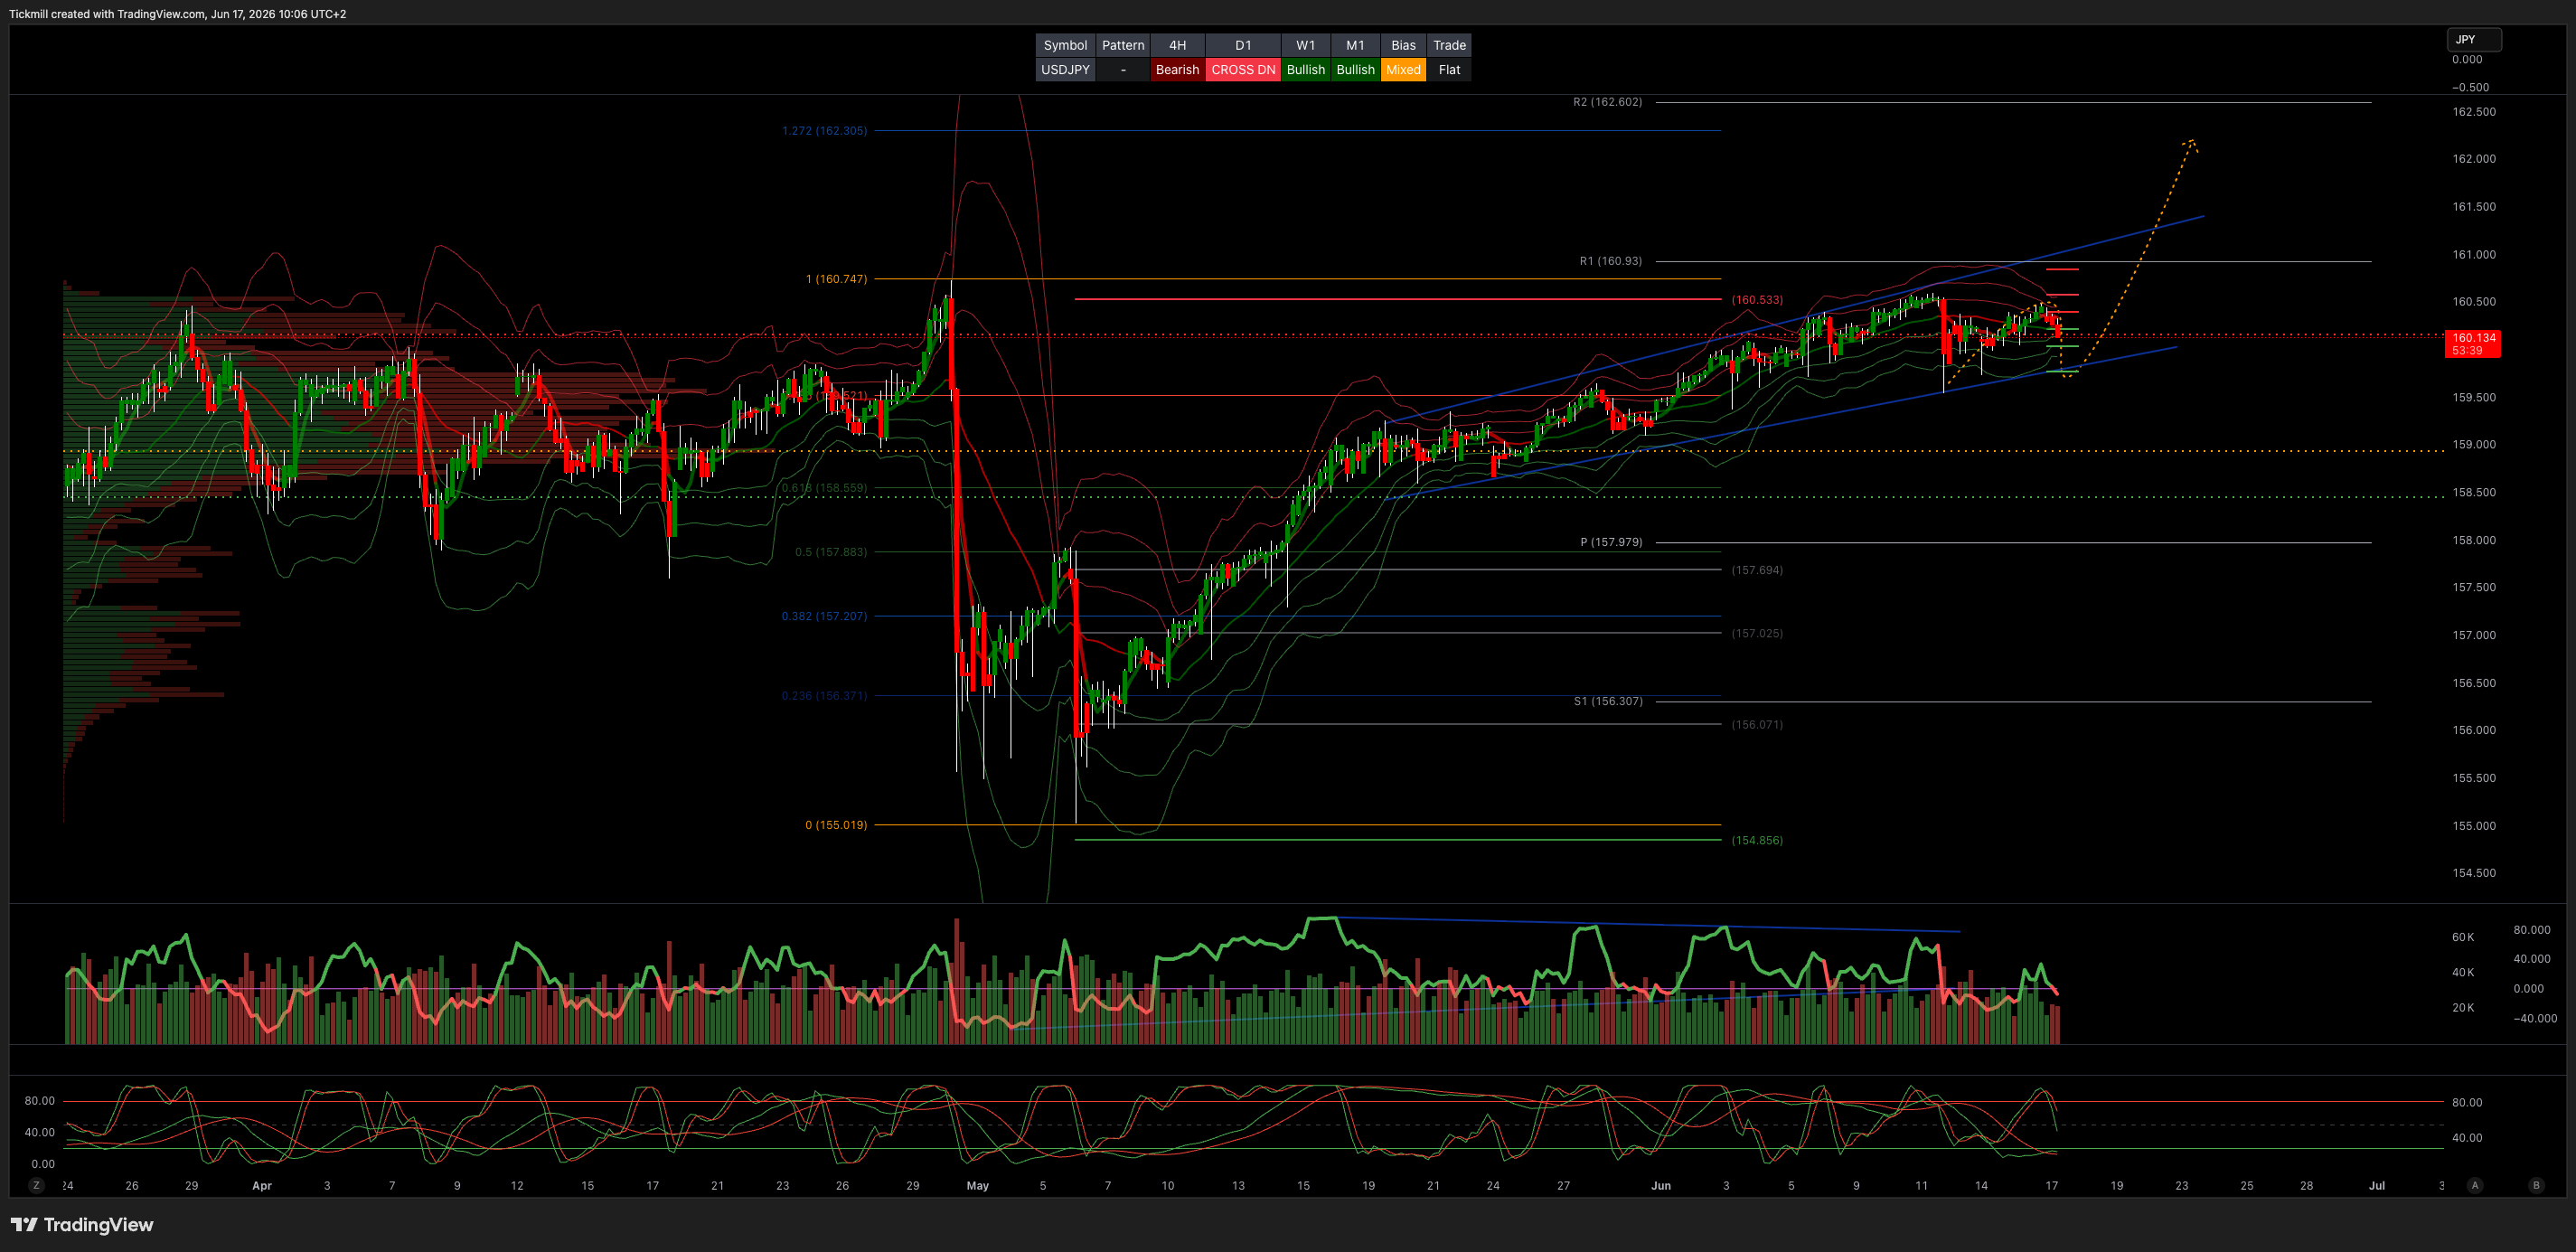The height and width of the screenshot is (1252, 2576).
Task: Click the 4H column header
Action: pyautogui.click(x=1177, y=45)
